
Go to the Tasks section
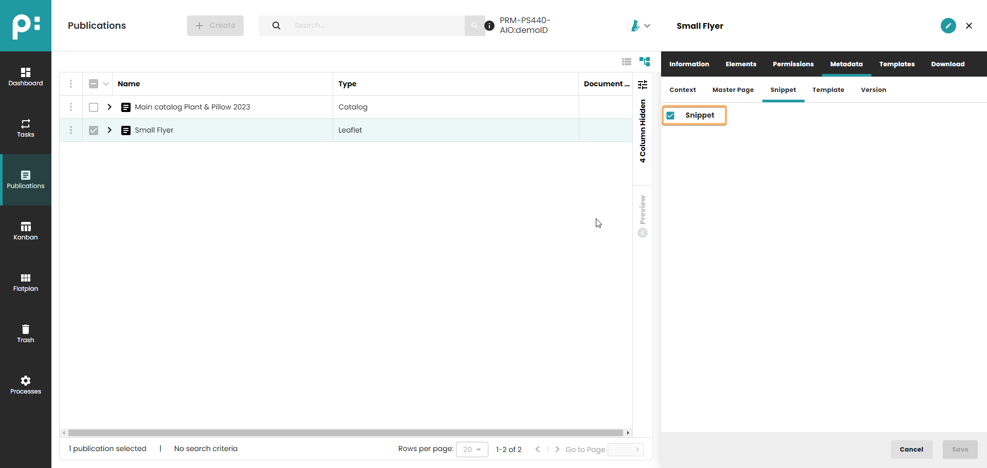click(26, 128)
